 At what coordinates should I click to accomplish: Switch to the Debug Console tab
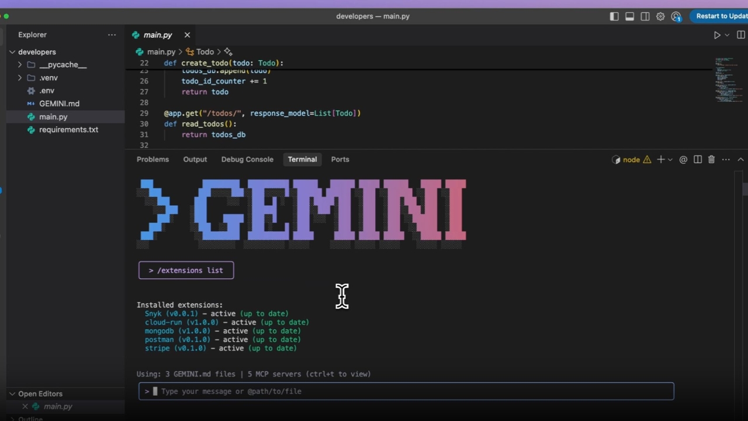[247, 160]
